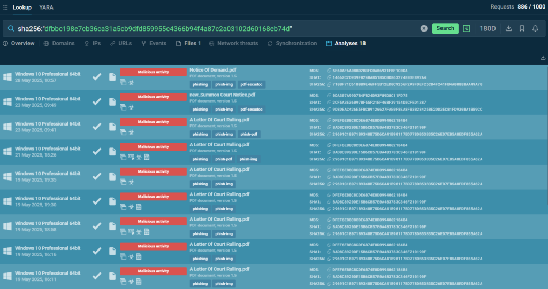This screenshot has width=548, height=289.
Task: Open the Notice Of Demand.pdf analysis
Action: 212,70
